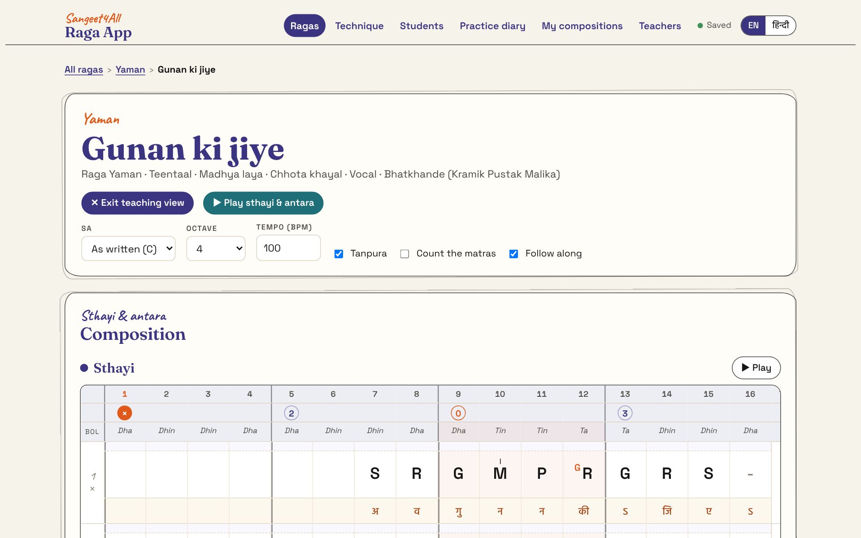Viewport: 861px width, 538px height.
Task: Play sthayi & antara
Action: tap(263, 203)
